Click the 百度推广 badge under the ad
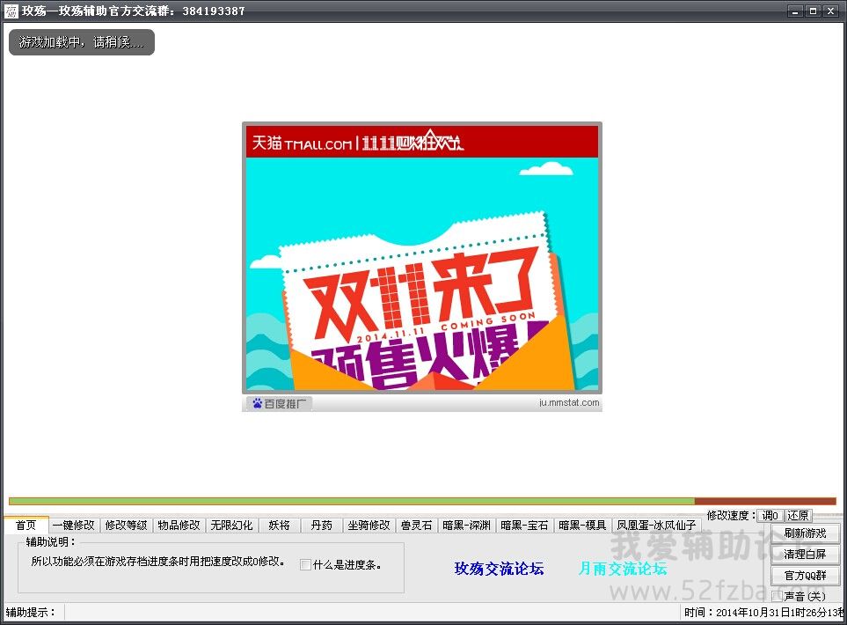Screen dimensions: 847x625 click(280, 403)
